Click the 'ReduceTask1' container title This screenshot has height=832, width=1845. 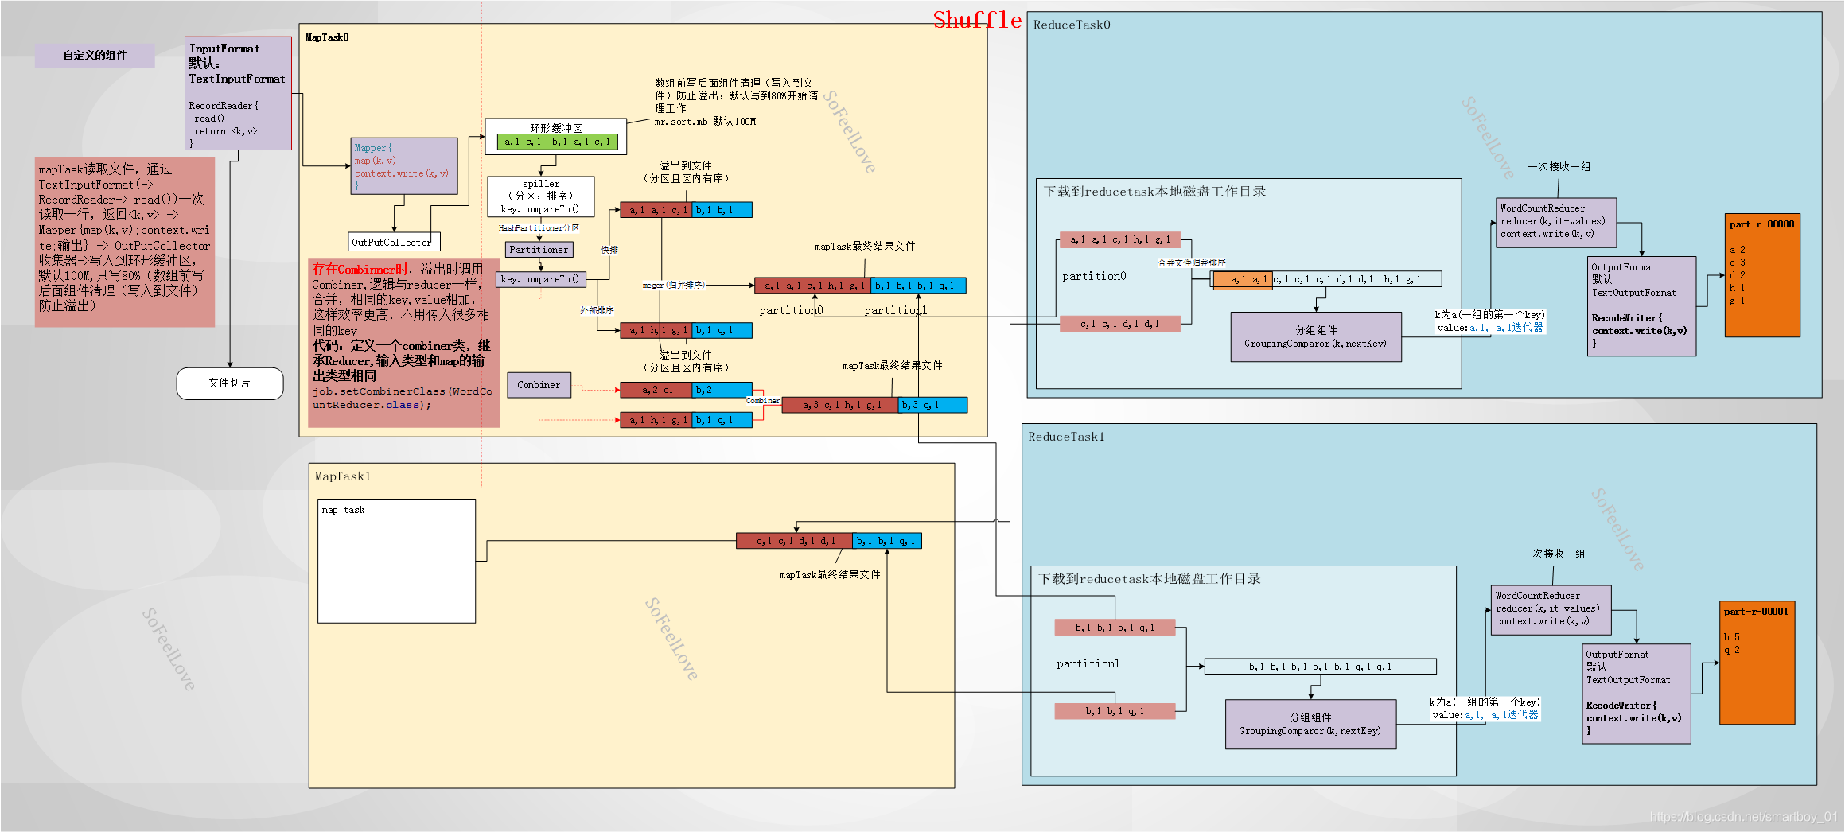coord(1066,437)
